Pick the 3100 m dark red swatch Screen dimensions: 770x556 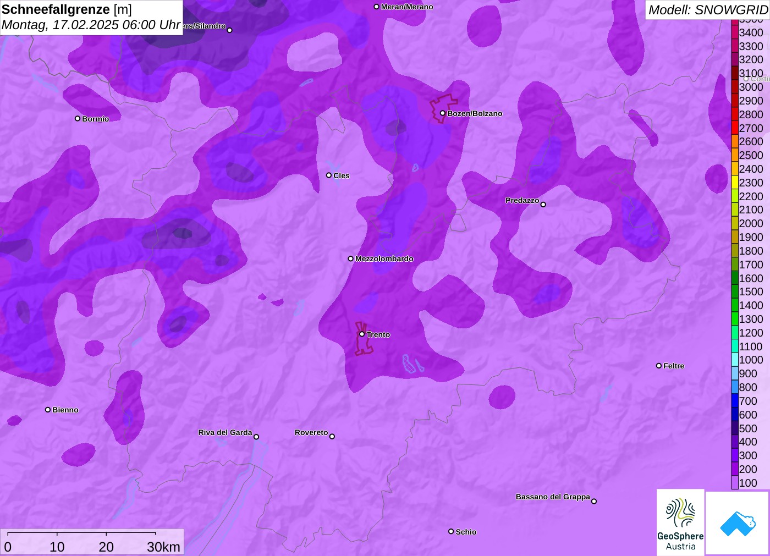(735, 73)
